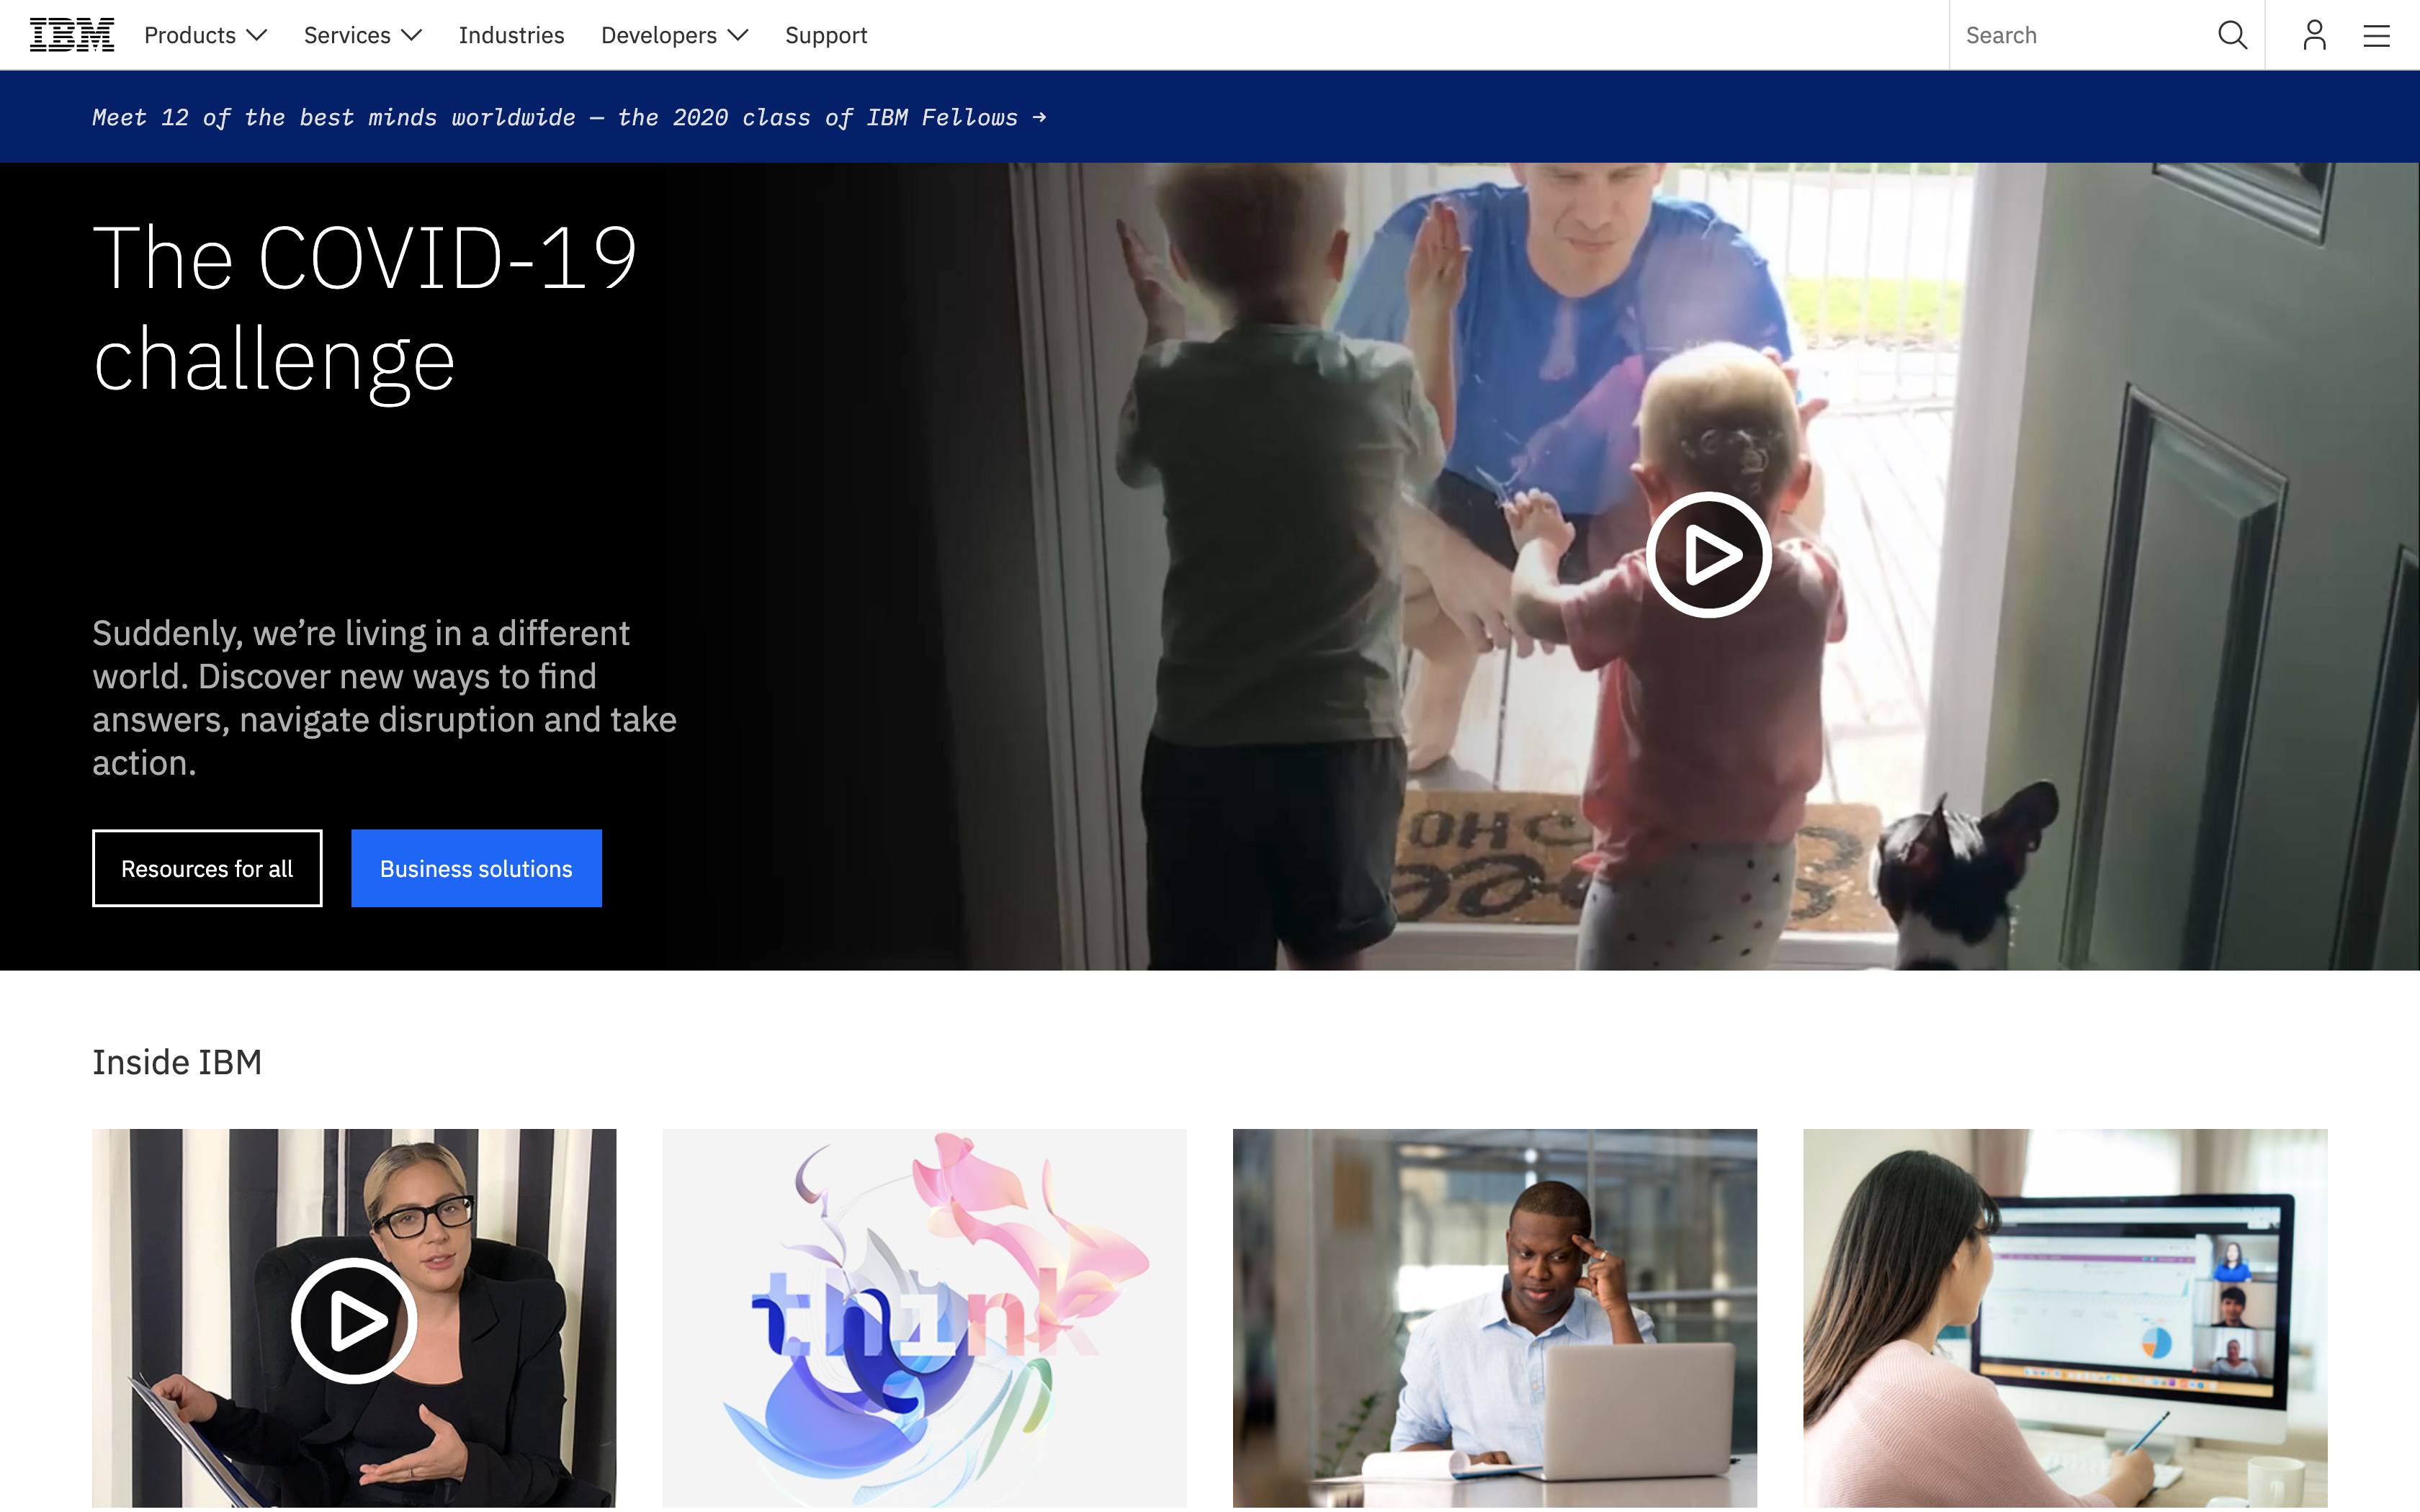The image size is (2420, 1512).
Task: Click the IBM logo in the header
Action: [x=72, y=35]
